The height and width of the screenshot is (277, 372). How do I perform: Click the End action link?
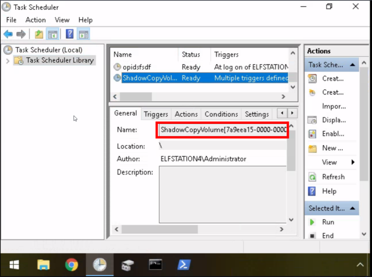point(328,236)
